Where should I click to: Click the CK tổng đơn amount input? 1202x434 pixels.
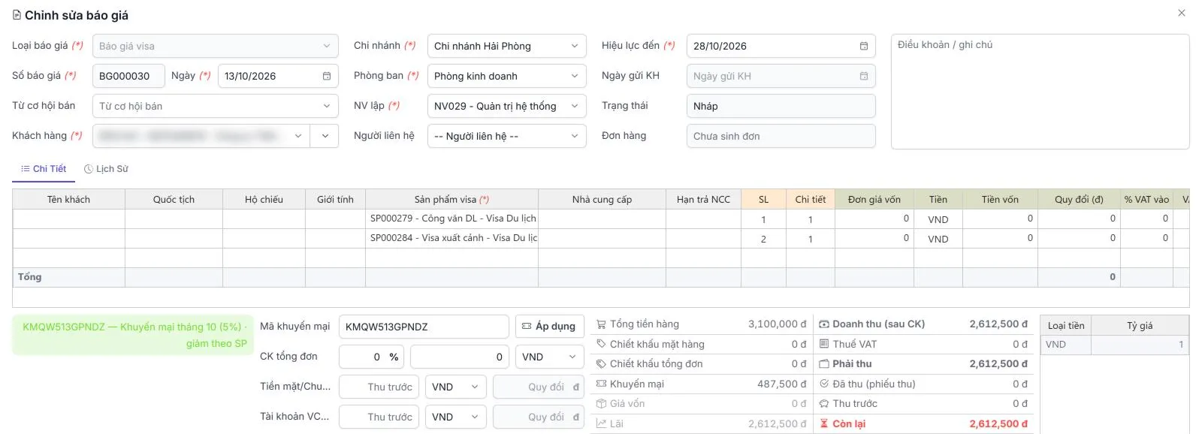point(460,357)
